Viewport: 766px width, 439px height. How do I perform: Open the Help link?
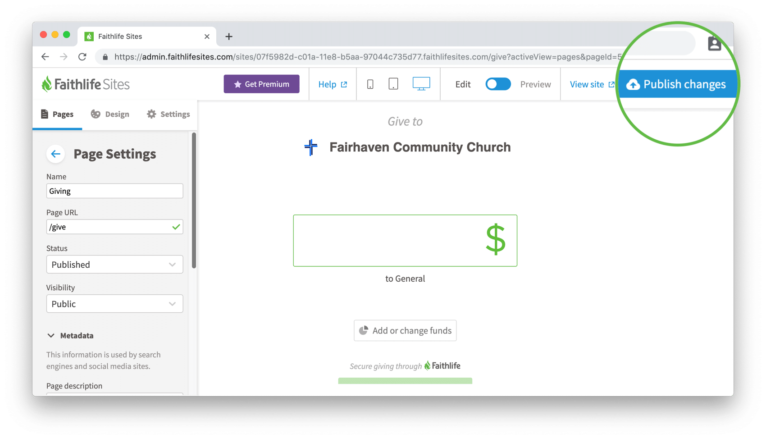coord(333,84)
